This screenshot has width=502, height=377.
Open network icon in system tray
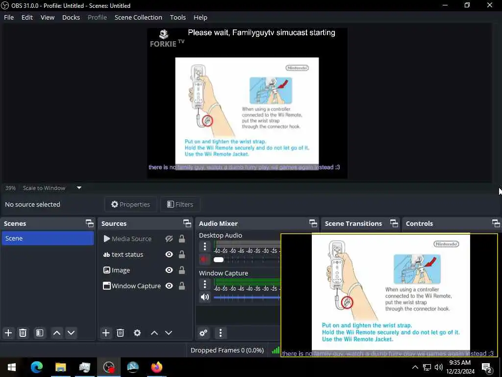pyautogui.click(x=427, y=367)
